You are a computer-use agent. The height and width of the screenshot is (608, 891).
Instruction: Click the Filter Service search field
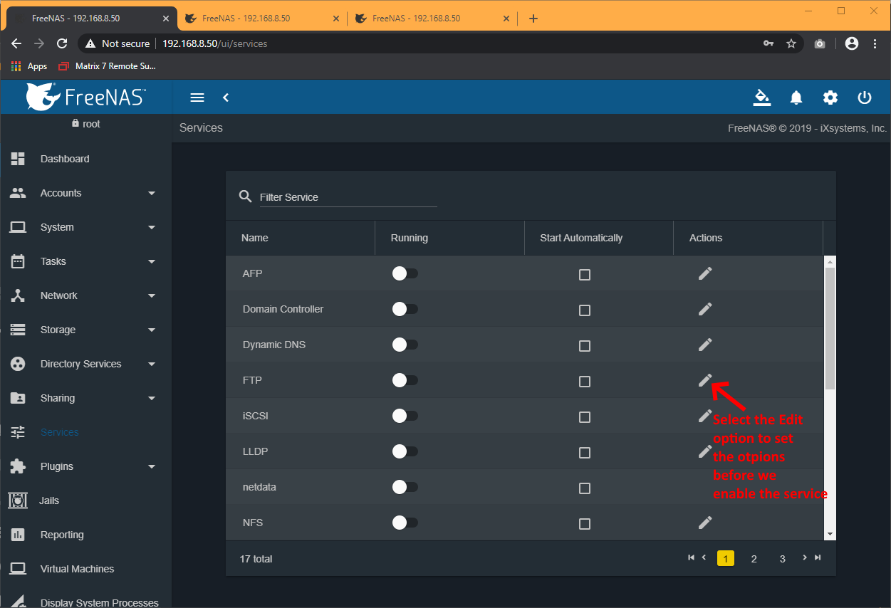(x=348, y=197)
